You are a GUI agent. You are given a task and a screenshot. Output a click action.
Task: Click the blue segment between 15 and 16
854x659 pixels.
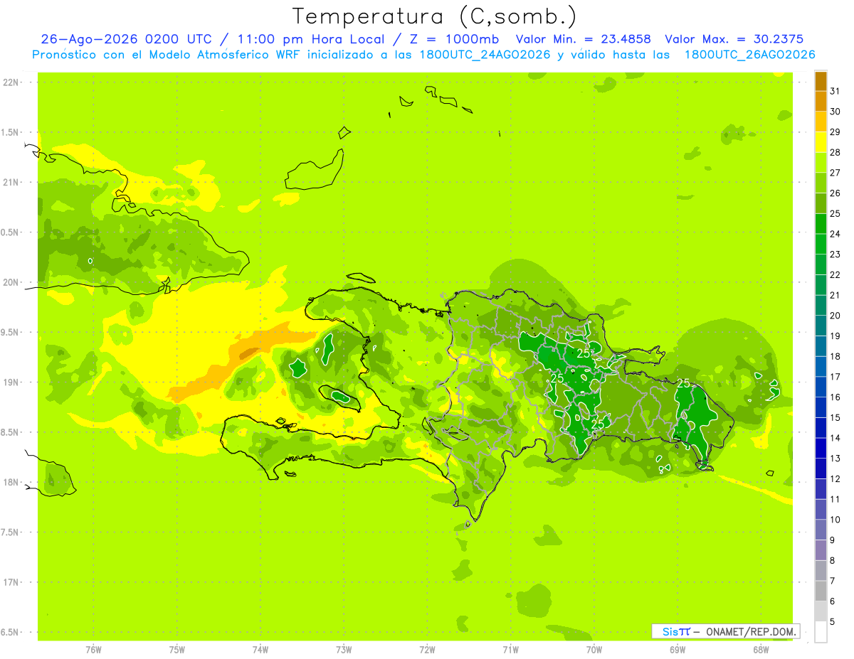821,407
